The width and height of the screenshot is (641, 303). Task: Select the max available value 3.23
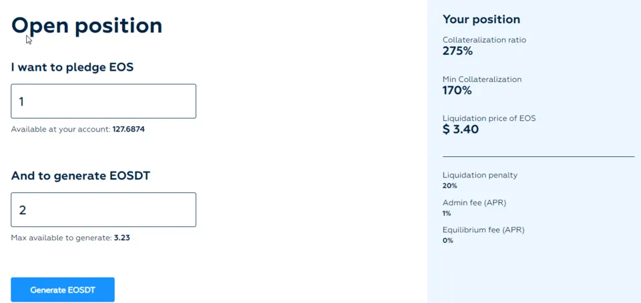122,238
